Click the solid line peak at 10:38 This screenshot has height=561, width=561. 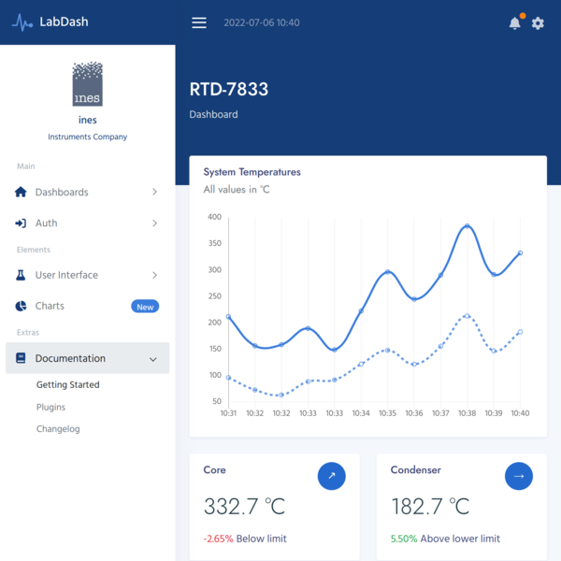point(467,225)
